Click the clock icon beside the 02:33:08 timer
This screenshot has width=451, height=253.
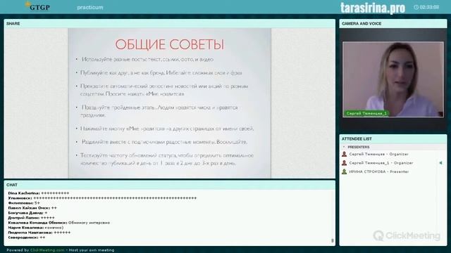tap(416, 7)
